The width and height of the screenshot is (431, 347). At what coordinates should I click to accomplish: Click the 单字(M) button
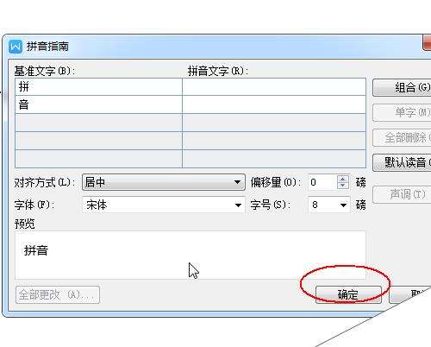point(402,112)
